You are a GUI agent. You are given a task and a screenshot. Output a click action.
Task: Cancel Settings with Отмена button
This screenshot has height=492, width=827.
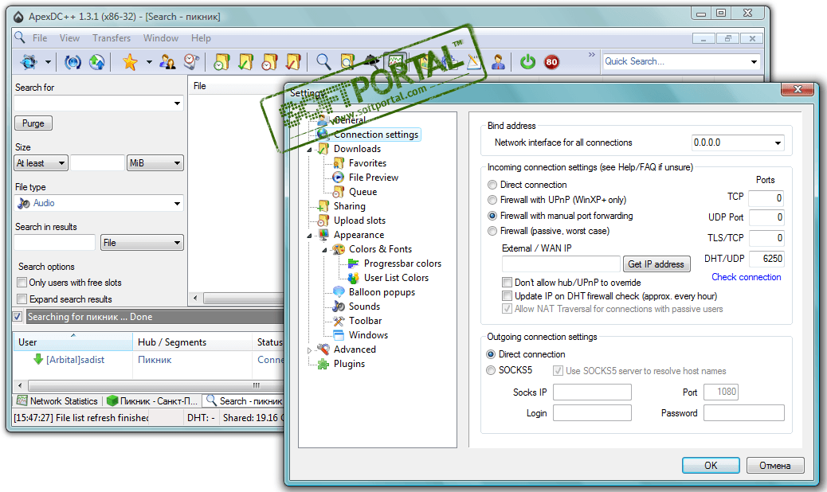click(774, 465)
